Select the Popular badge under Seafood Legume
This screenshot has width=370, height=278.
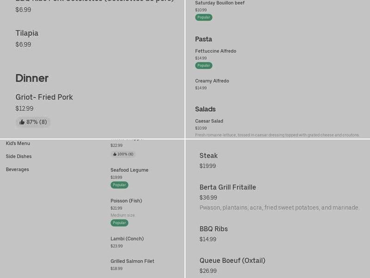click(119, 184)
